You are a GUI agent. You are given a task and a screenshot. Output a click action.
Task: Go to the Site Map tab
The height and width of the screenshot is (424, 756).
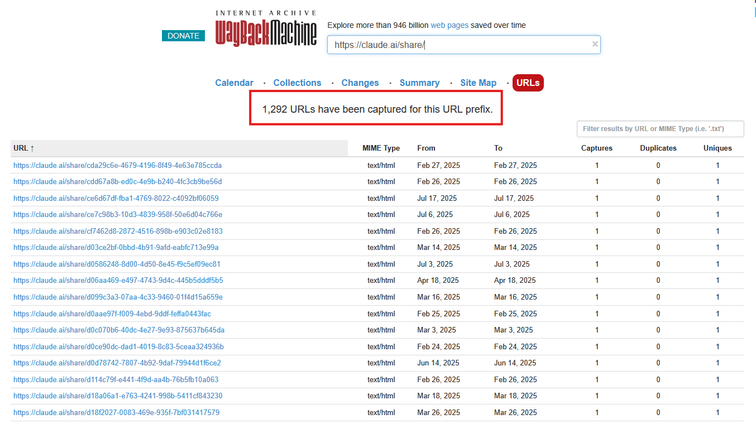click(479, 83)
